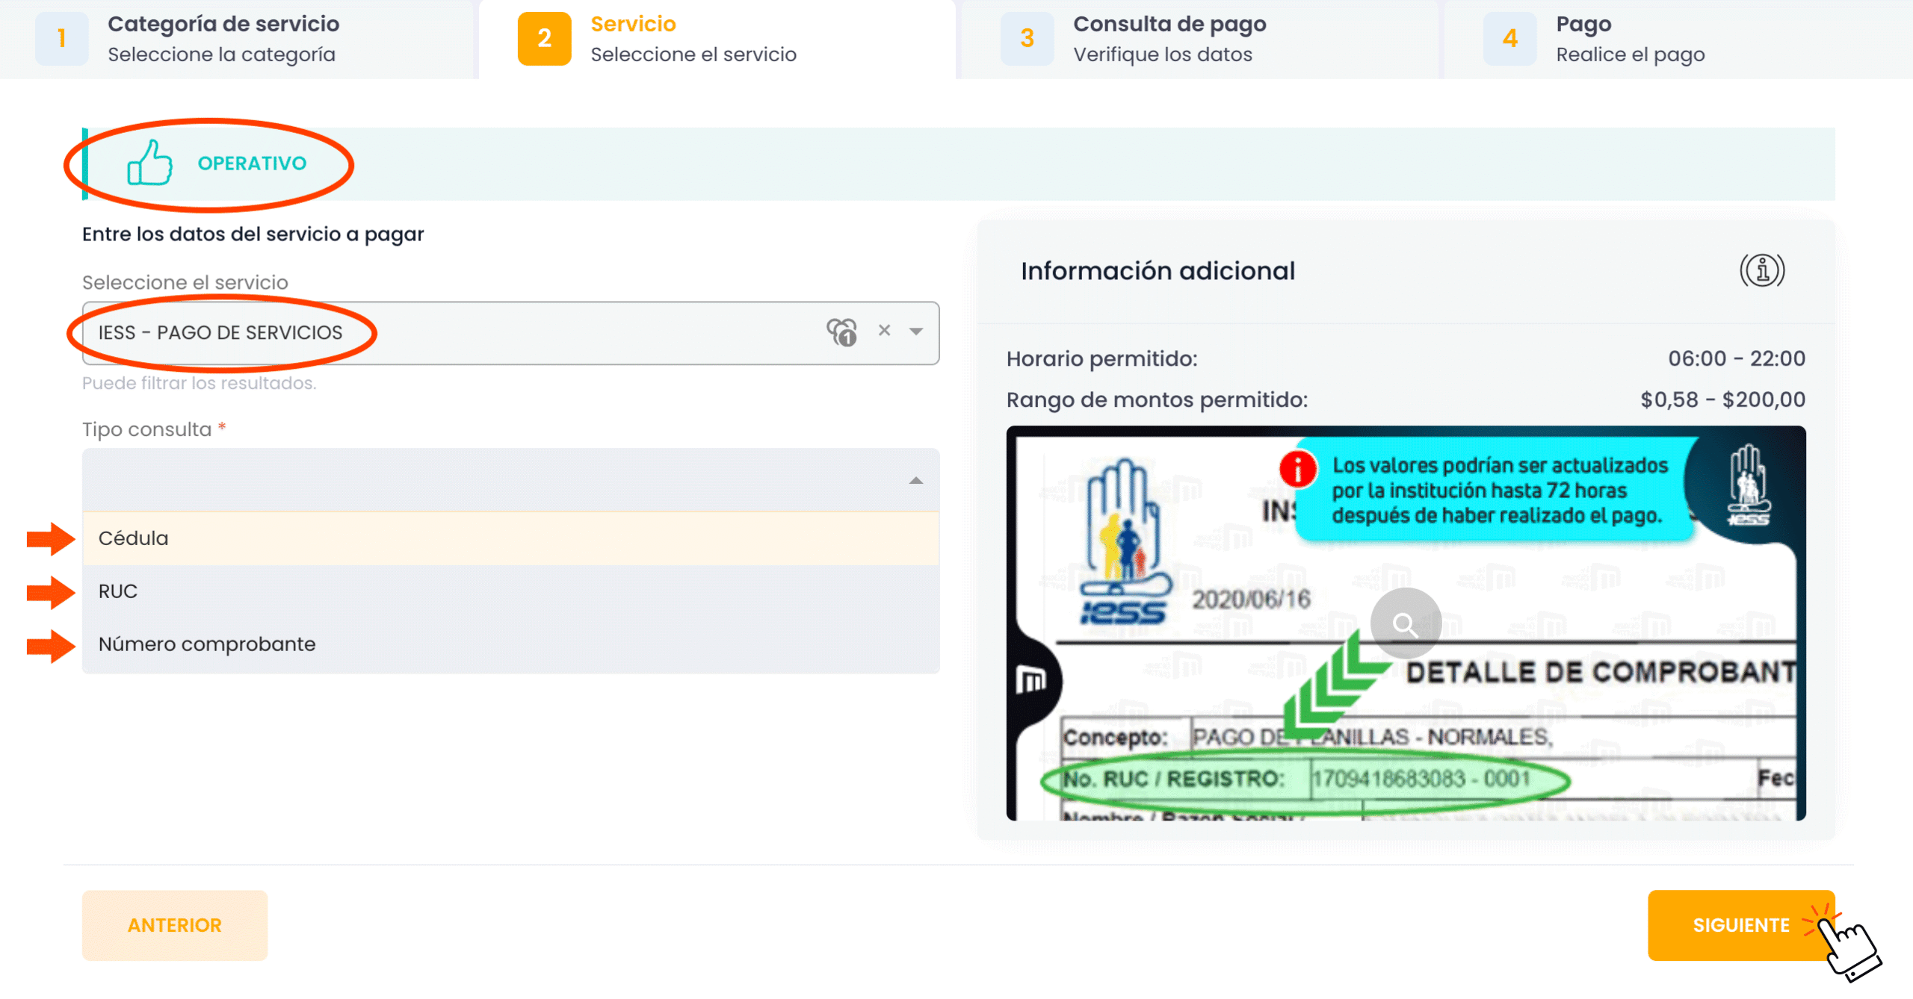Screen dimensions: 1913x999
Task: Click the step number 3 badge
Action: [1027, 39]
